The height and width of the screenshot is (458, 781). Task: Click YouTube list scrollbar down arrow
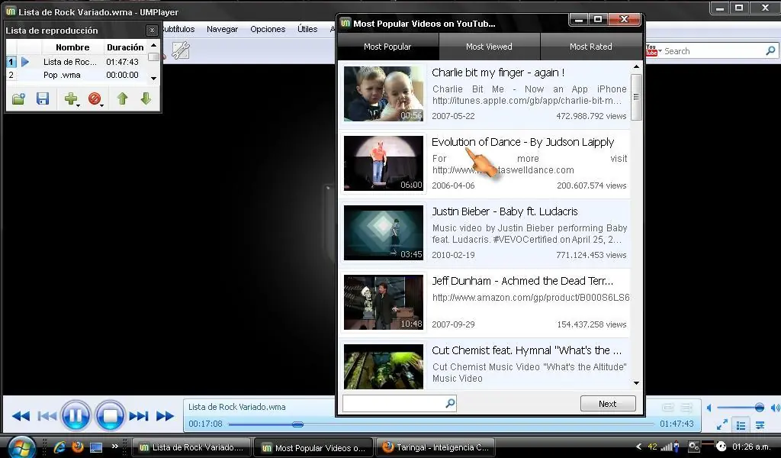click(636, 383)
